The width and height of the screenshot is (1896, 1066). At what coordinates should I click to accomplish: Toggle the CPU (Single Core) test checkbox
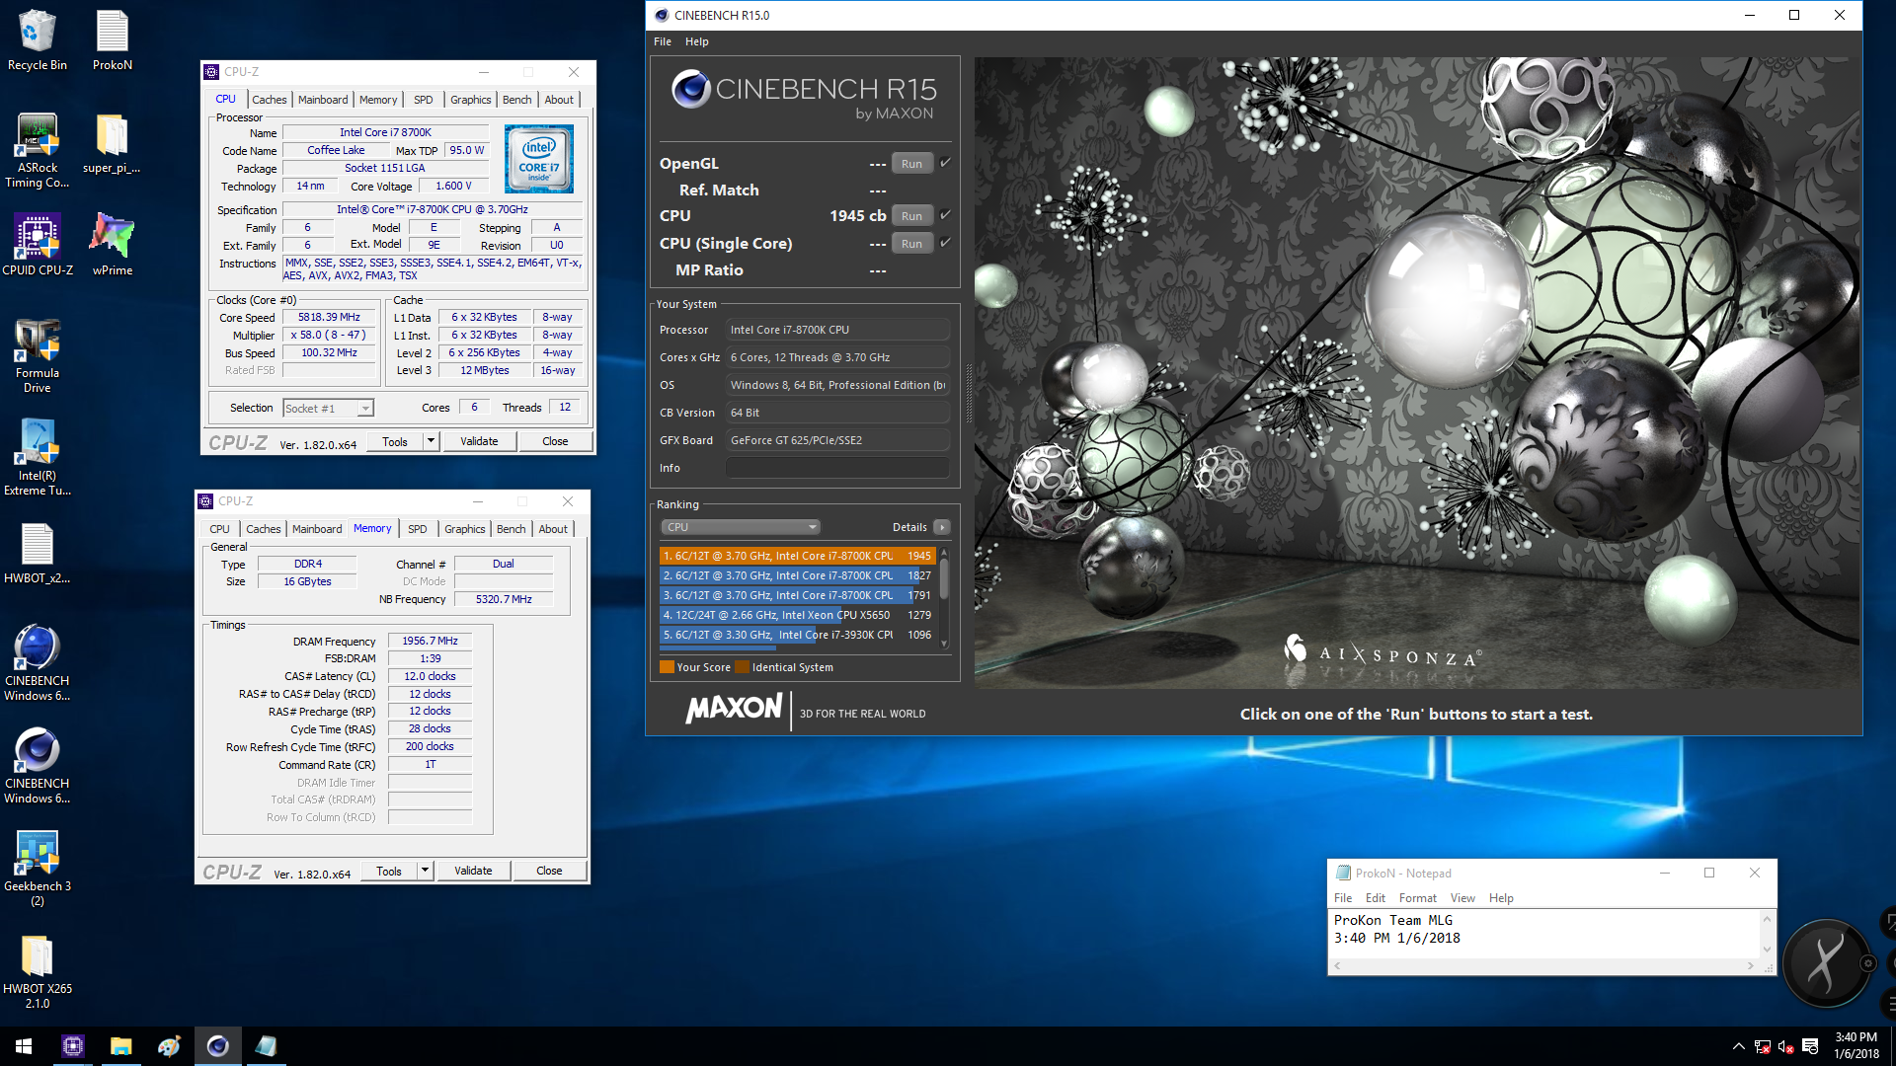click(x=945, y=243)
